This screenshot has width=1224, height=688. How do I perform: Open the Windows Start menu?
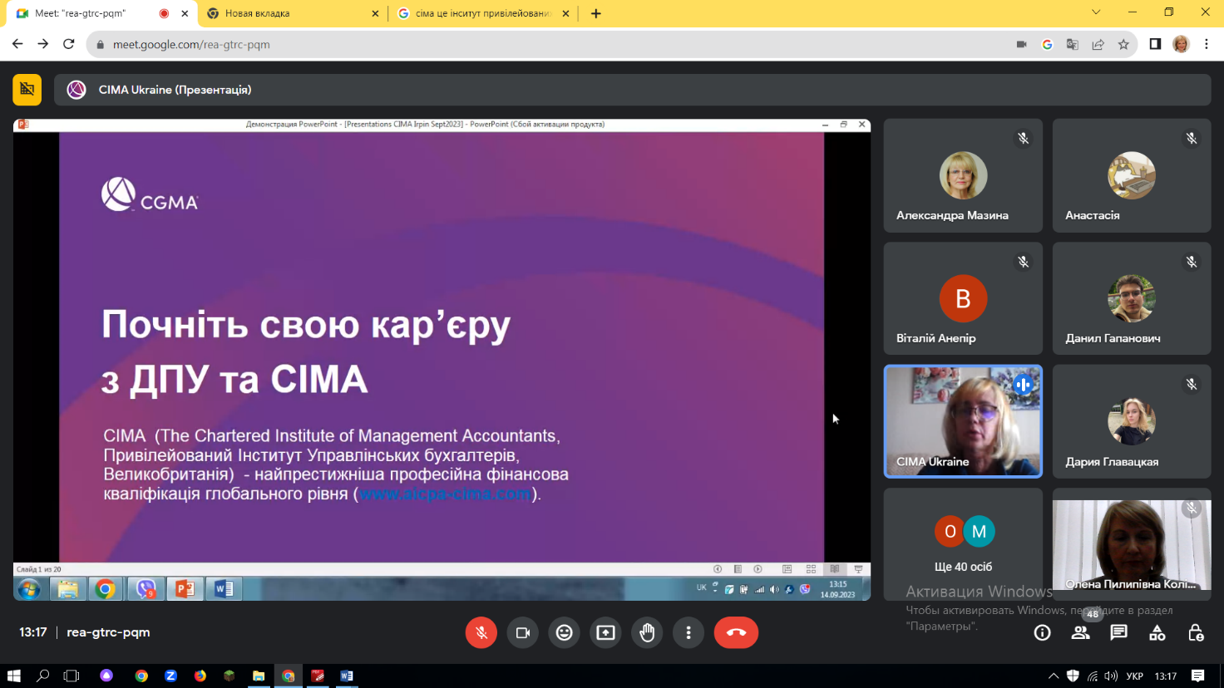(13, 676)
